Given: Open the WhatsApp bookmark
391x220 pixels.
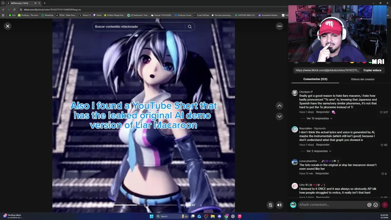Looking at the screenshot, I should coord(47,15).
